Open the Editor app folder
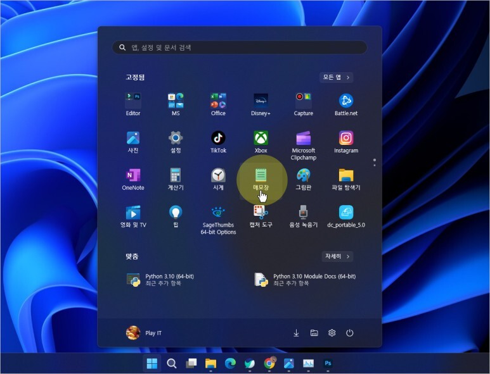The image size is (490, 374). (x=133, y=104)
